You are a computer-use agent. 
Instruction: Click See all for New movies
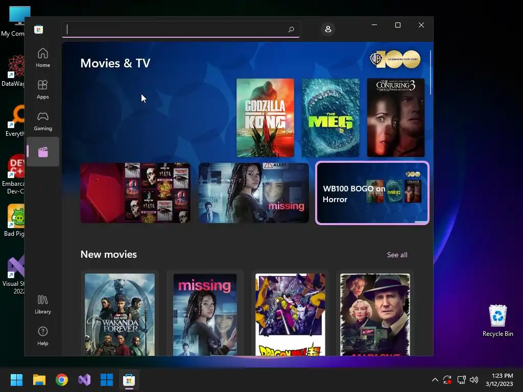point(397,255)
